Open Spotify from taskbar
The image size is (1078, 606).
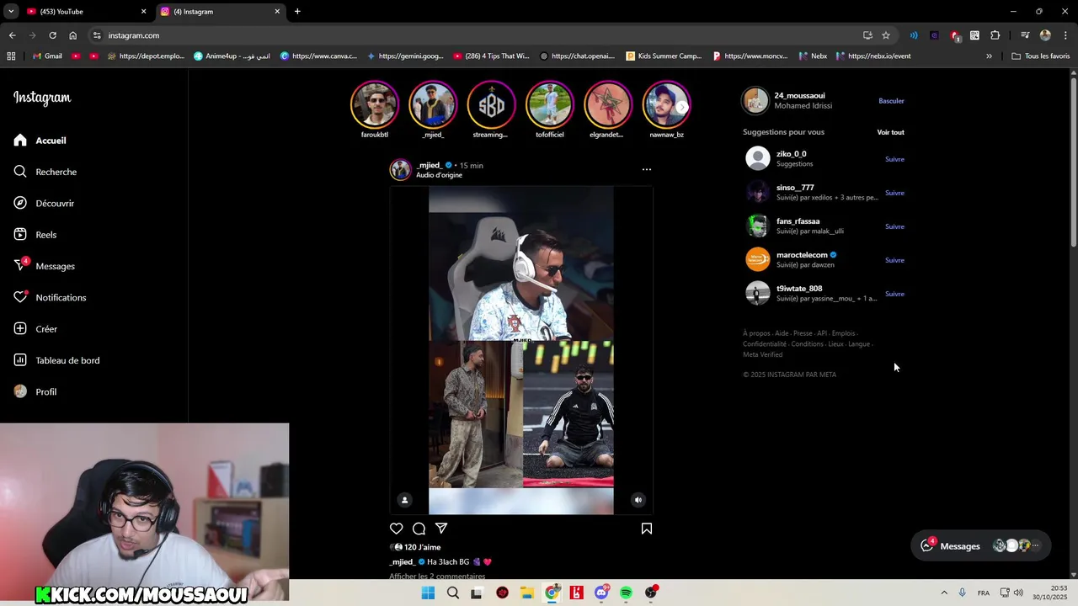[x=626, y=593]
